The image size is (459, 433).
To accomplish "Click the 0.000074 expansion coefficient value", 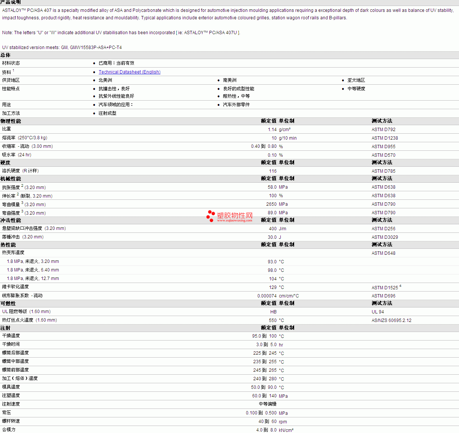I will (267, 296).
